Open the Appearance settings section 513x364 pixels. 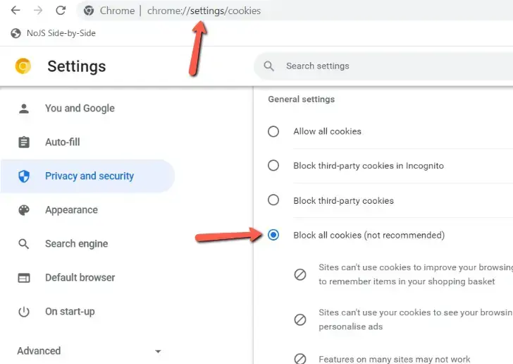coord(71,210)
